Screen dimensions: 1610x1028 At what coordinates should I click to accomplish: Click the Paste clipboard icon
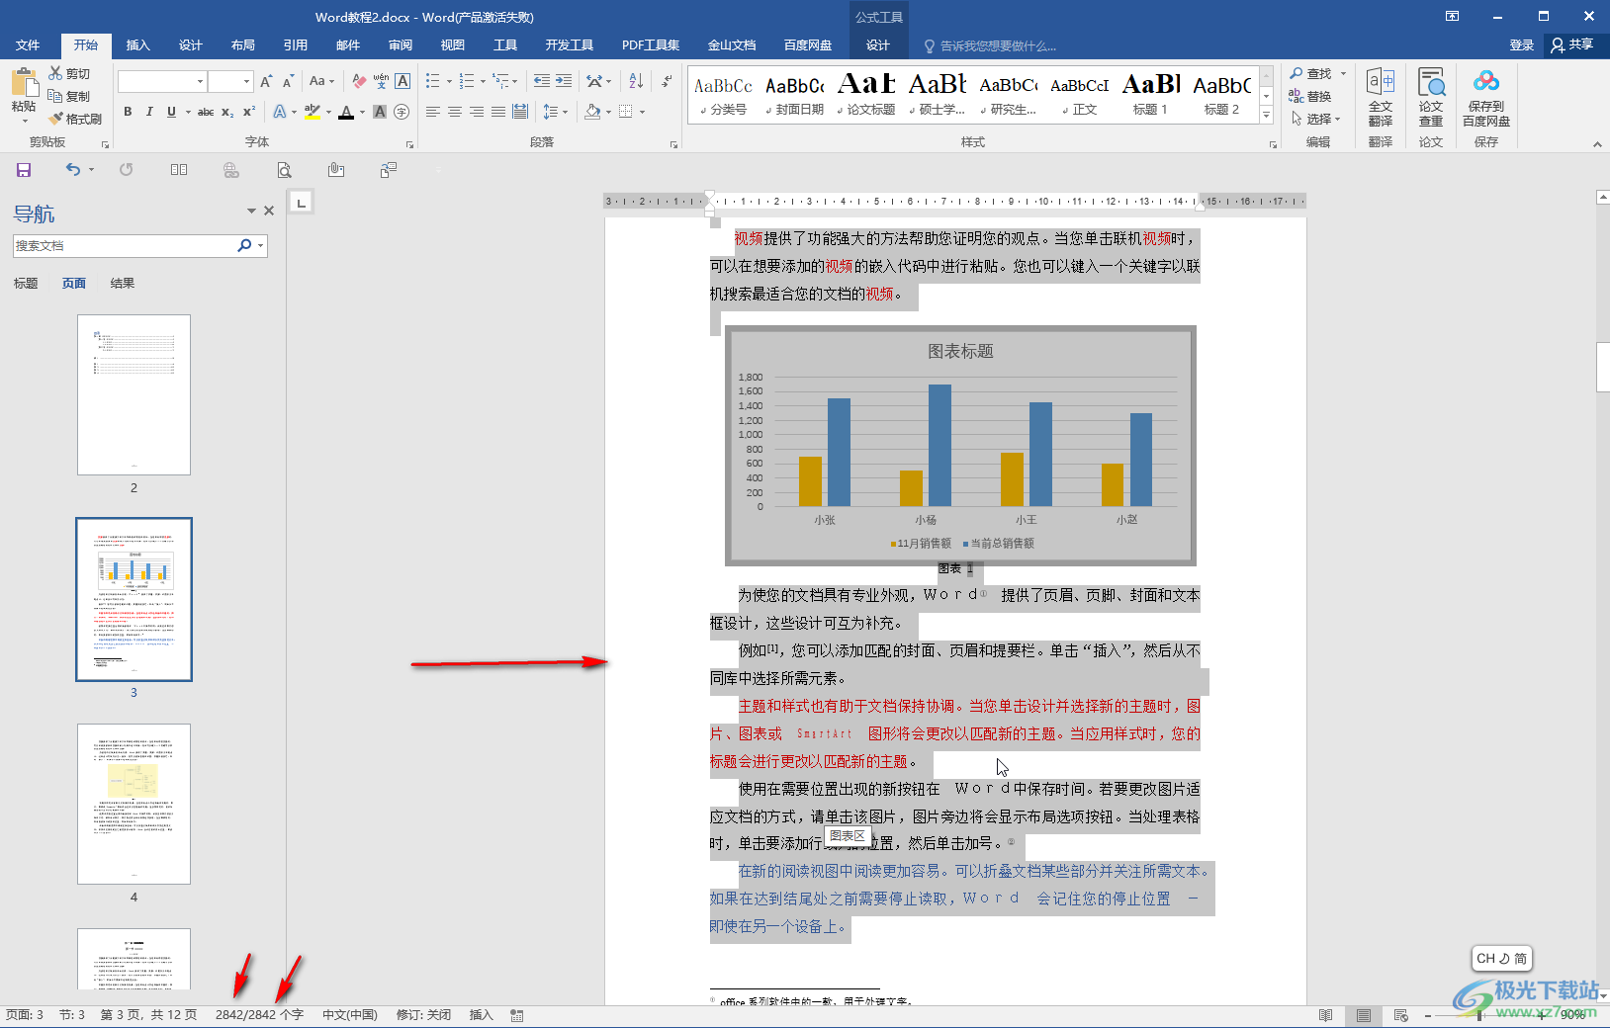24,83
